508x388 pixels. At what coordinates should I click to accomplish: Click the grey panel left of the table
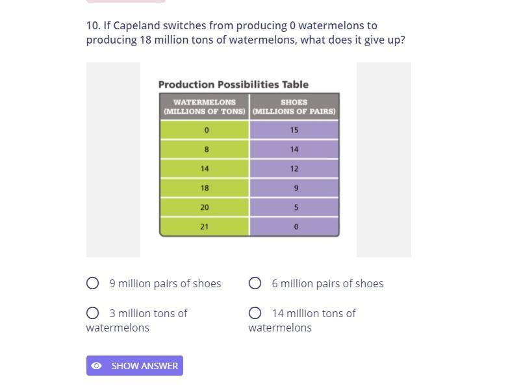(x=113, y=160)
